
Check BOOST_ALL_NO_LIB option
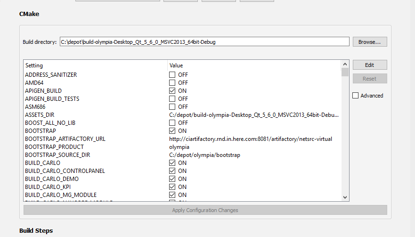(x=172, y=123)
